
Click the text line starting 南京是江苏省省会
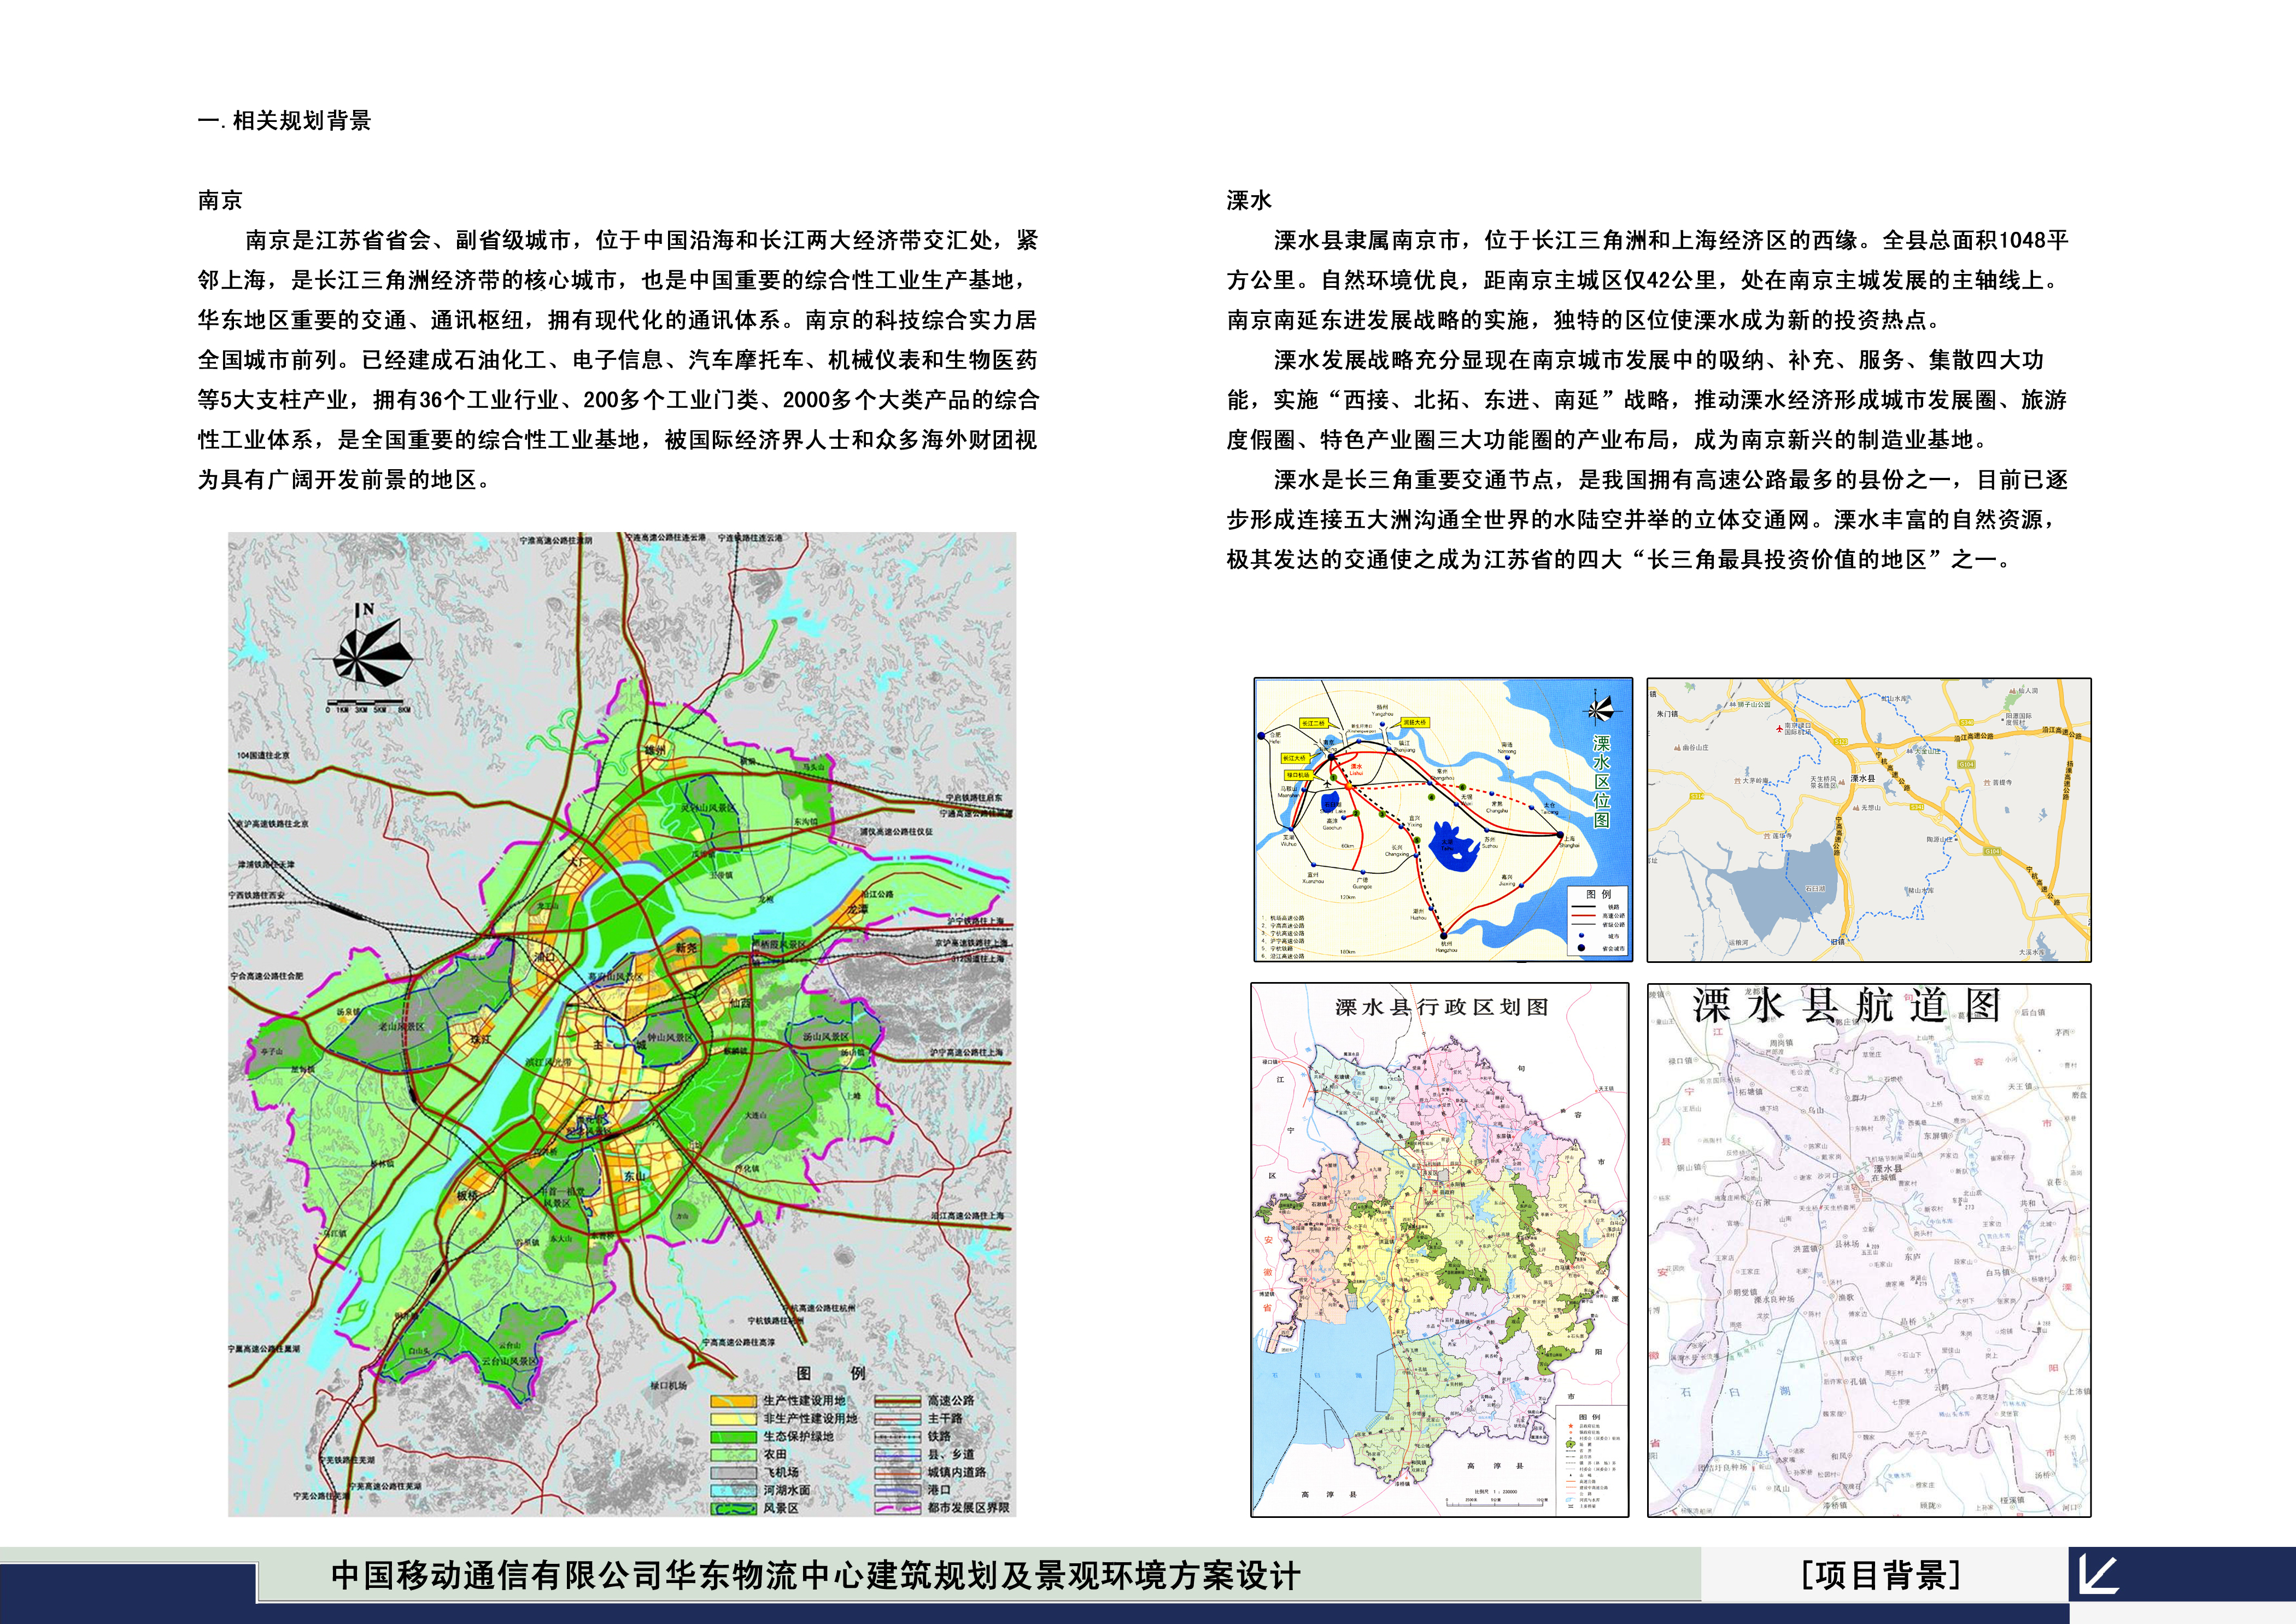tap(642, 240)
